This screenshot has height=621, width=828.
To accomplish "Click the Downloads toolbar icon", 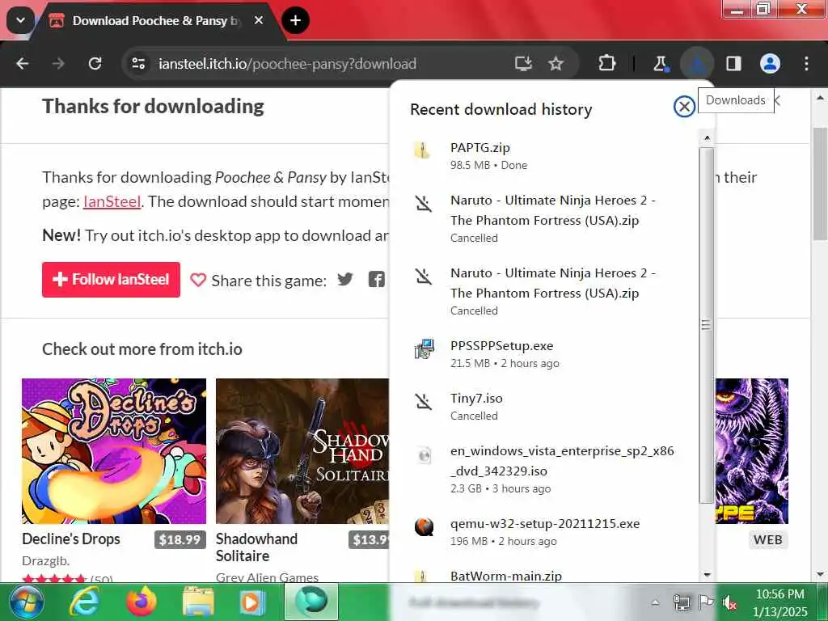I will click(x=697, y=64).
